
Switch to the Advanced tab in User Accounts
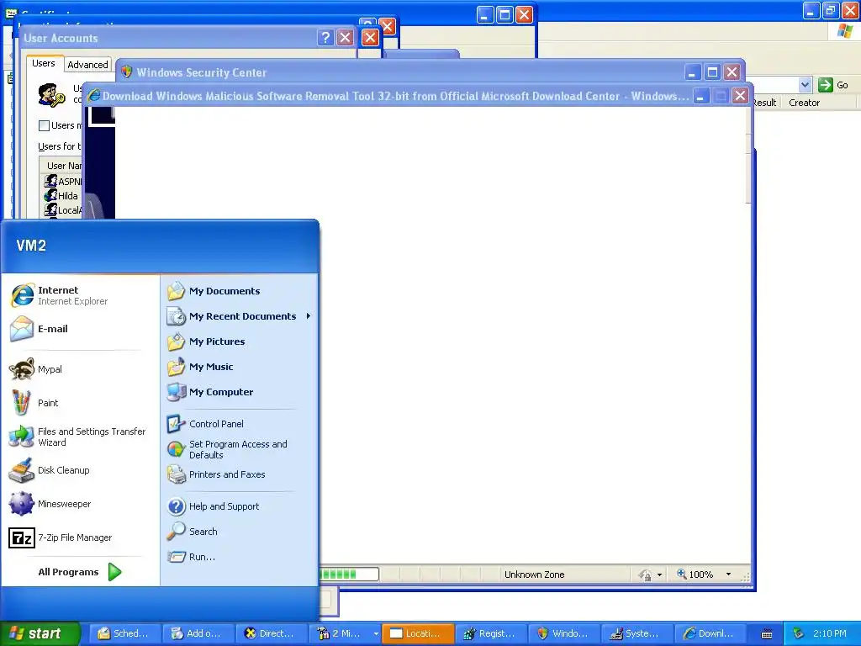point(87,65)
